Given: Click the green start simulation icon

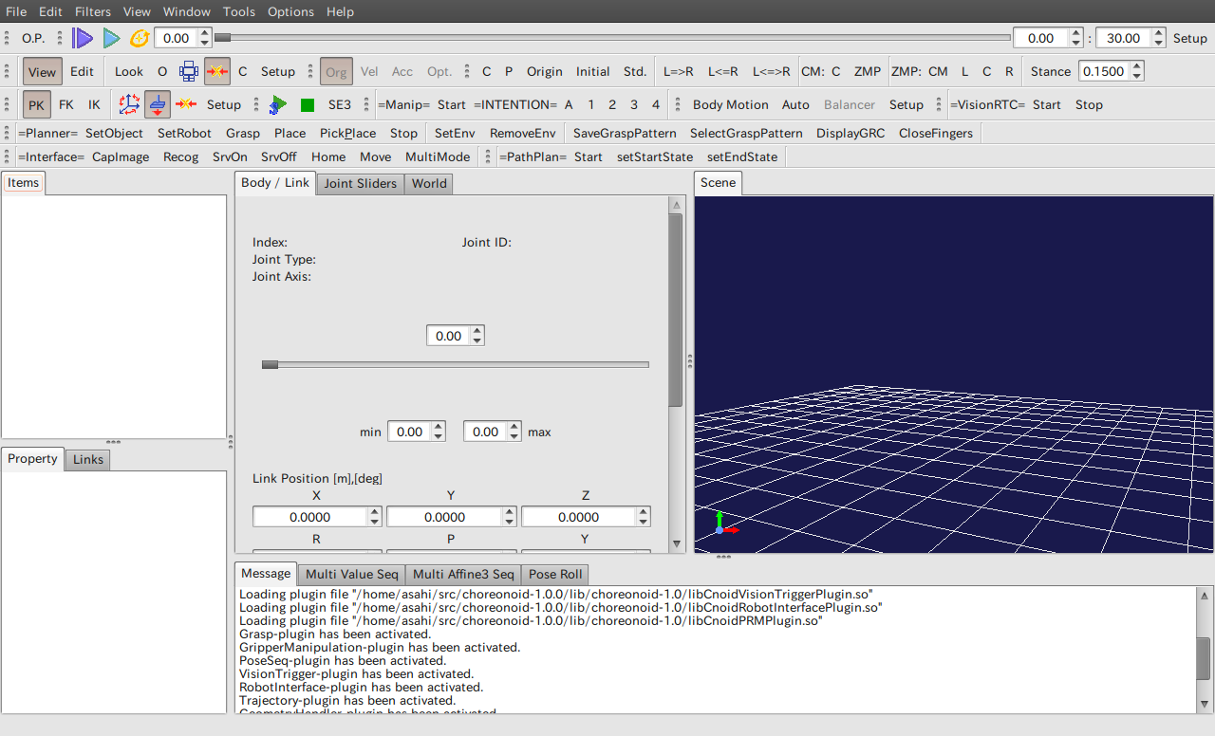Looking at the screenshot, I should coord(278,104).
